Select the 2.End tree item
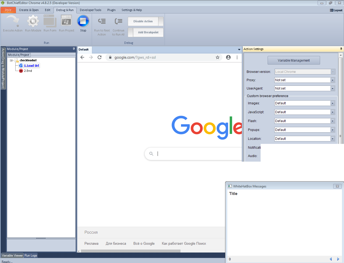The image size is (344, 263). pos(28,71)
